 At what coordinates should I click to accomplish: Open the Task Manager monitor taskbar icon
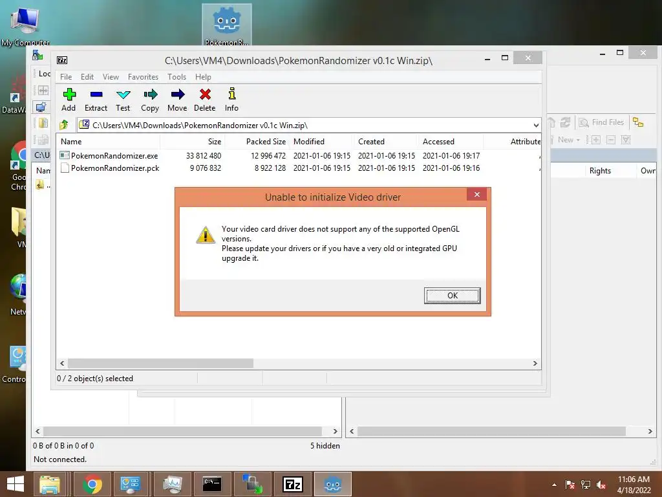coord(172,484)
